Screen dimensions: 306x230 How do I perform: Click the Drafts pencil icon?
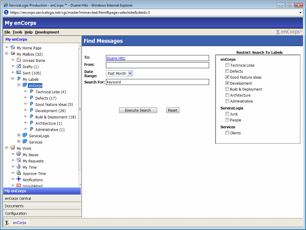click(19, 66)
